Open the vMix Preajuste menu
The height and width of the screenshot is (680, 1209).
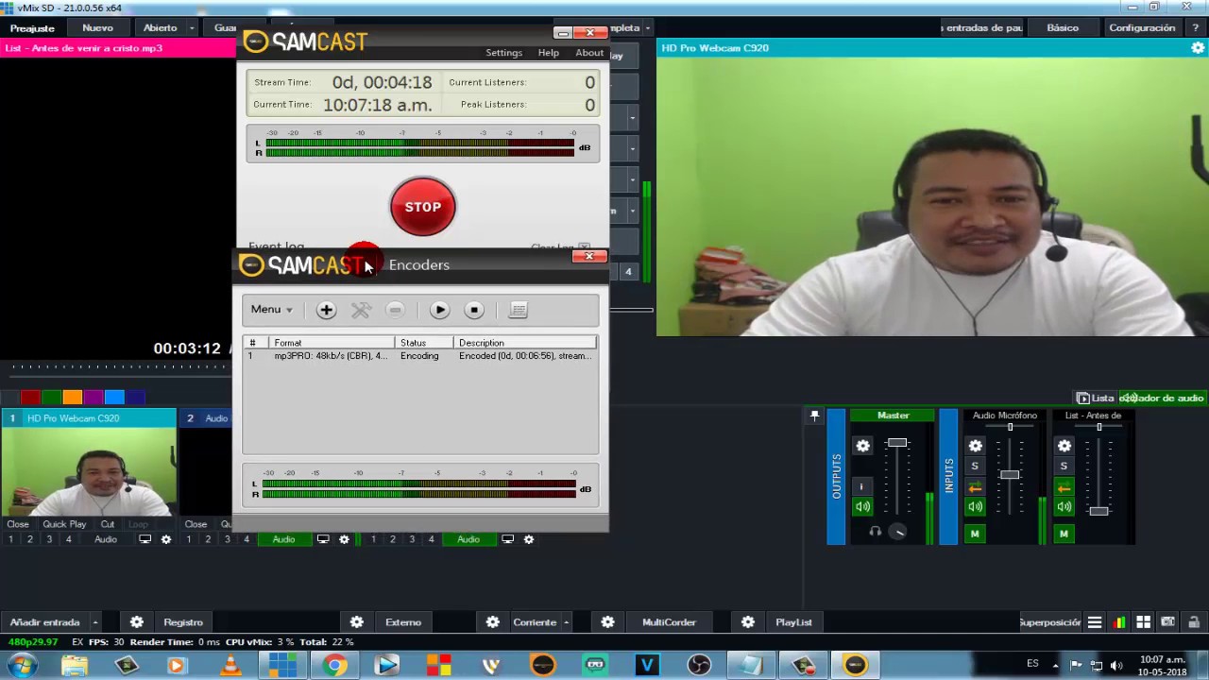32,27
